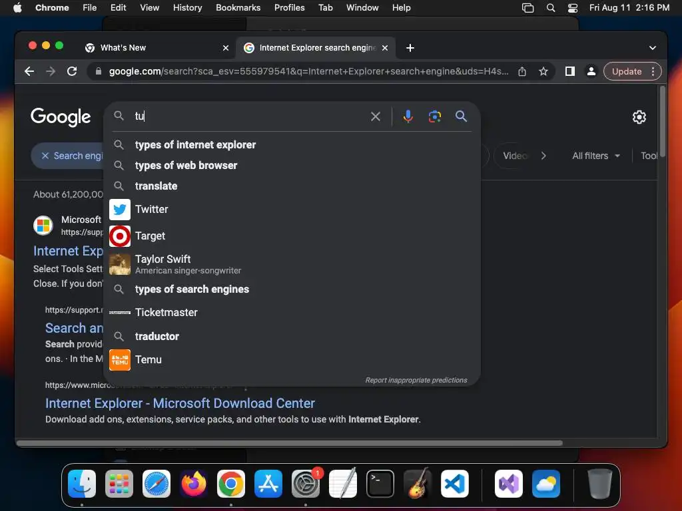Open the Profiles menu
This screenshot has width=682, height=511.
(x=289, y=8)
